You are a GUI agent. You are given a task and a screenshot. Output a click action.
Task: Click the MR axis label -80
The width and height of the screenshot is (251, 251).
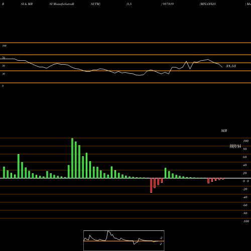(x=245, y=213)
